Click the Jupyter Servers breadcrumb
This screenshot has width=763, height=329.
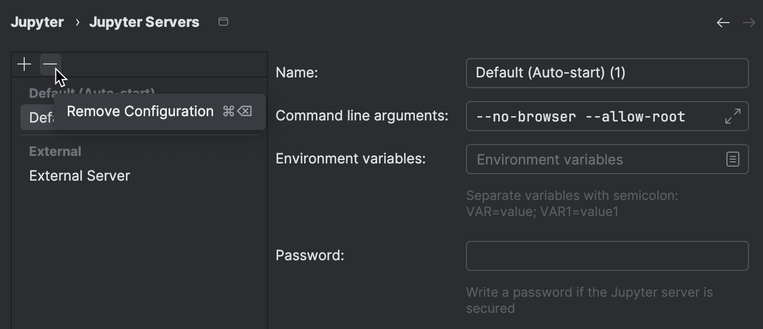[144, 22]
